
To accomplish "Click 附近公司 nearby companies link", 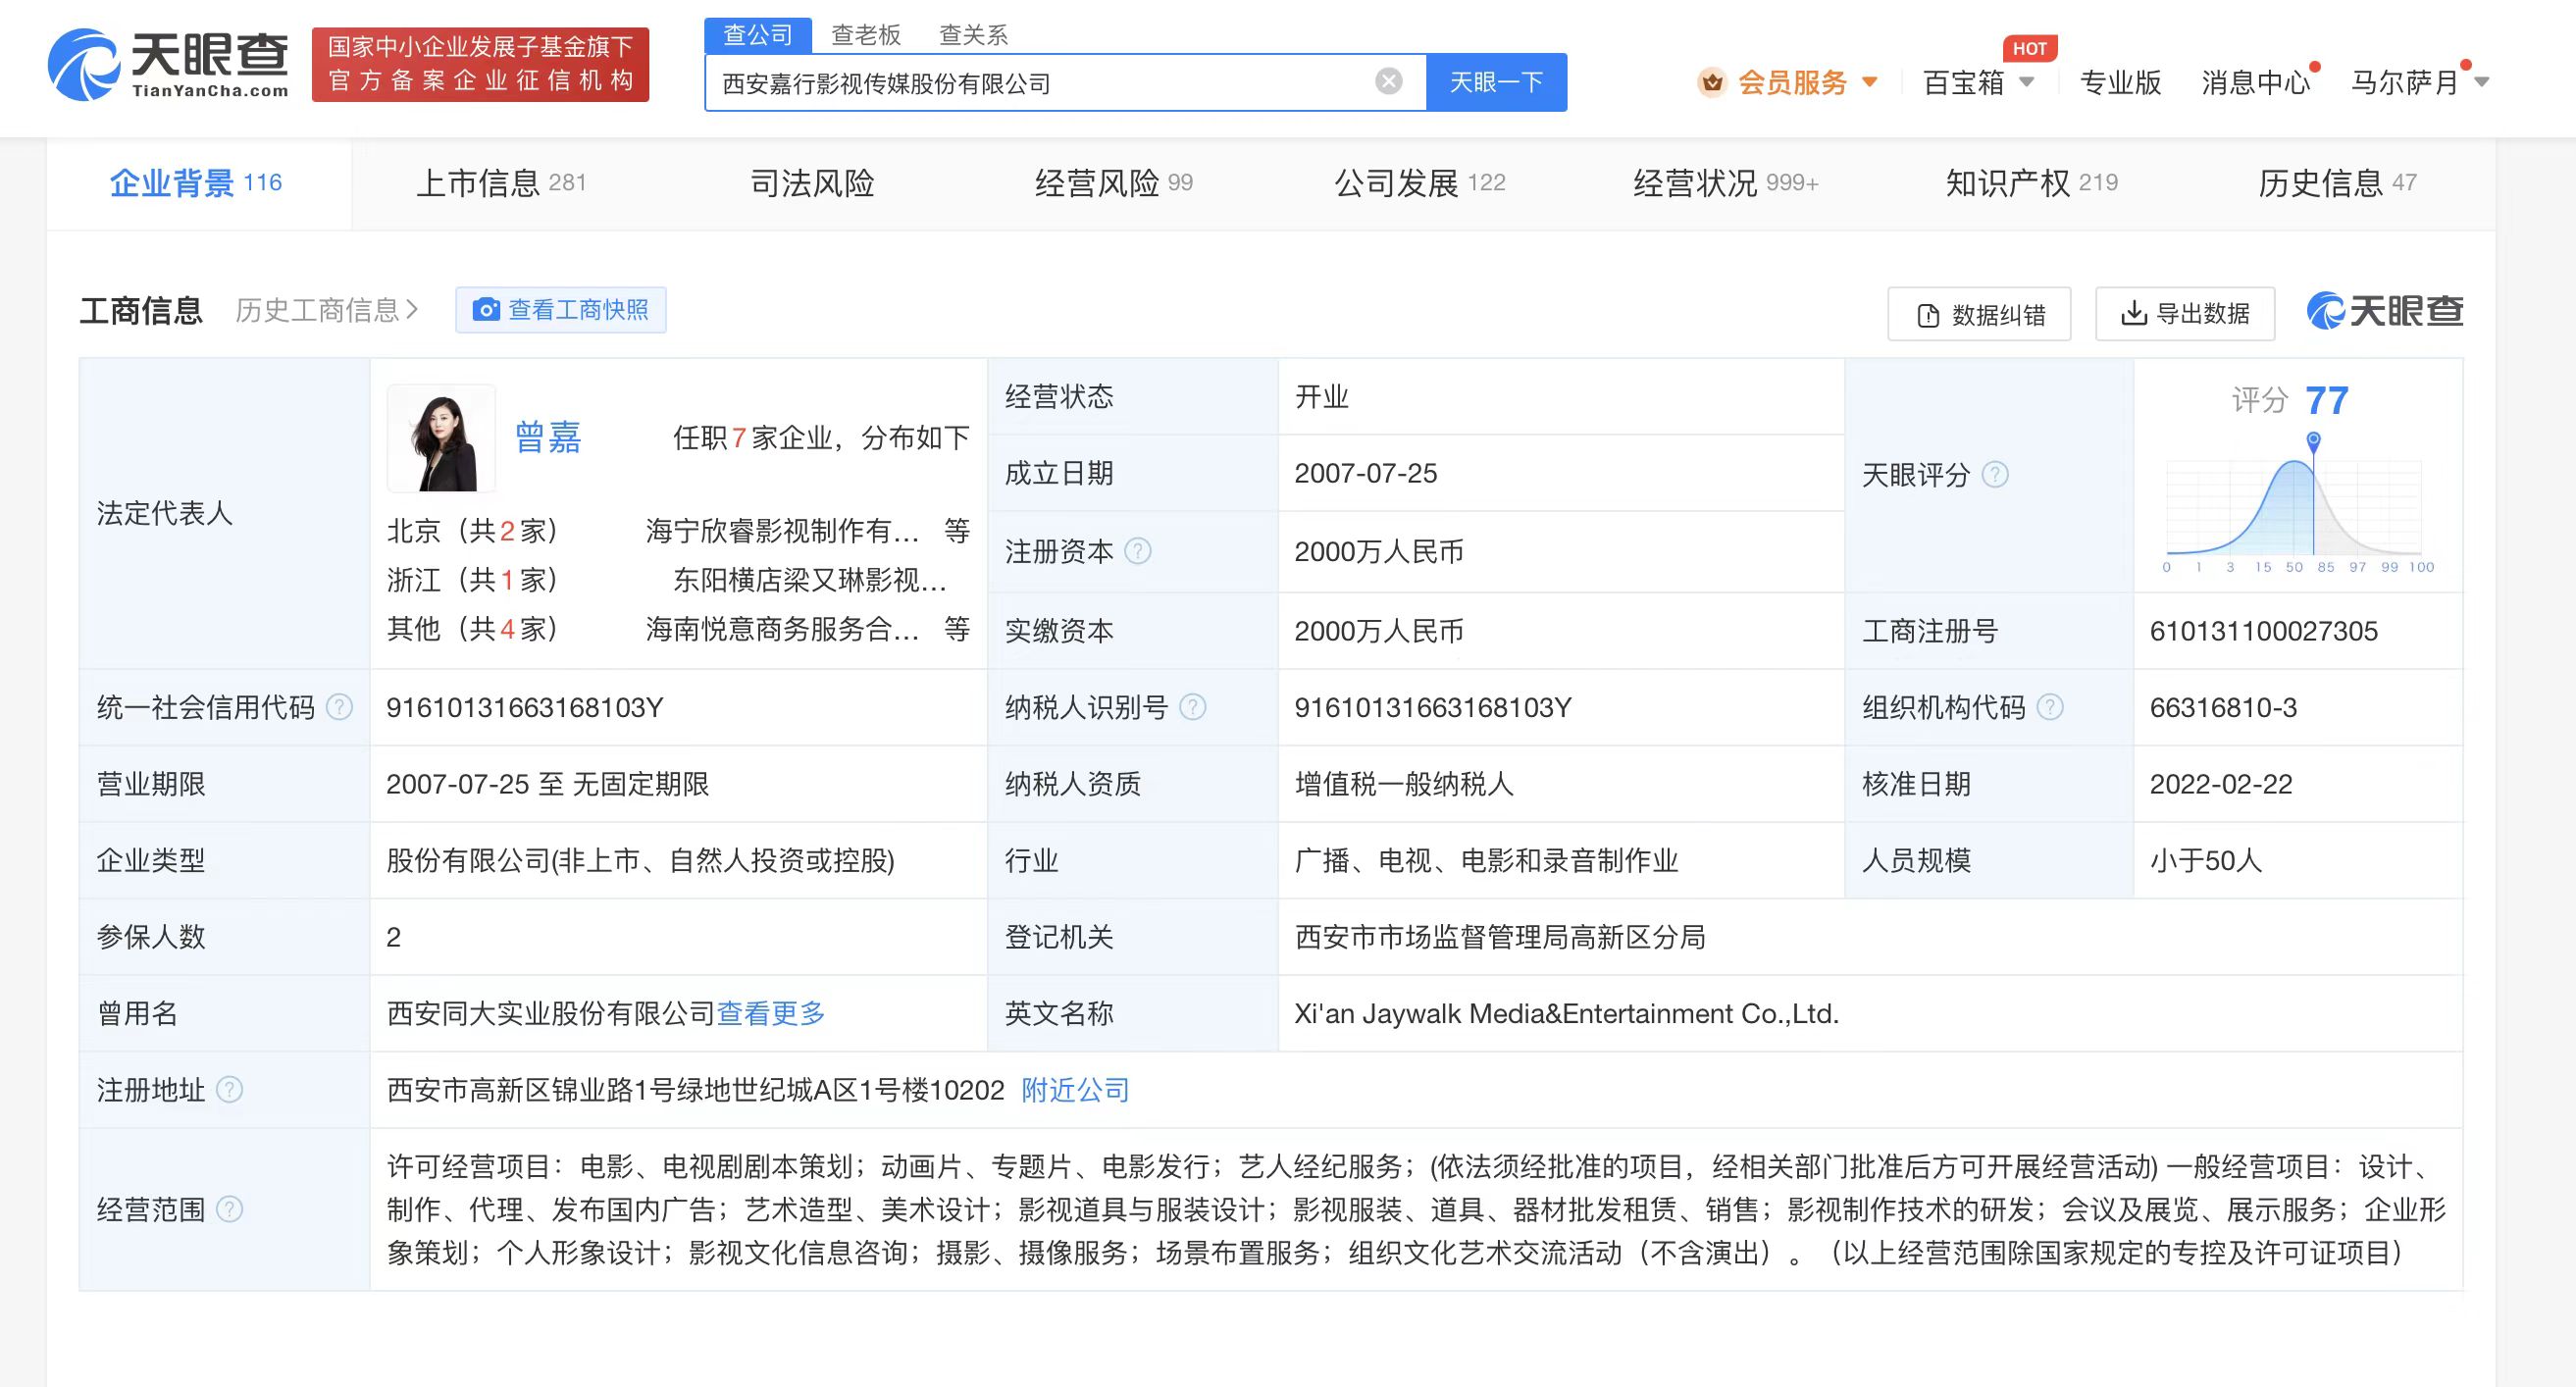I will click(x=1076, y=1089).
